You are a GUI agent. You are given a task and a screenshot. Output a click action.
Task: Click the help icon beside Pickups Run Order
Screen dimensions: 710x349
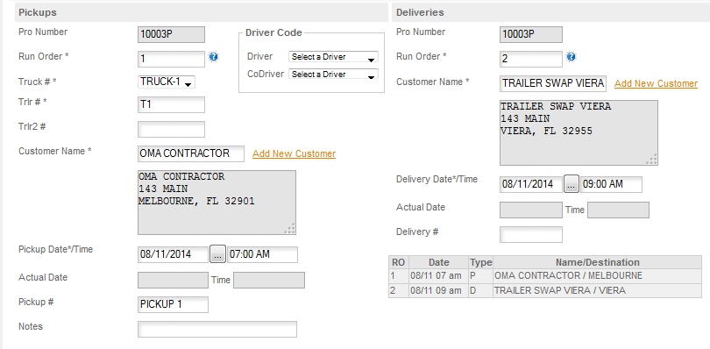pyautogui.click(x=213, y=57)
